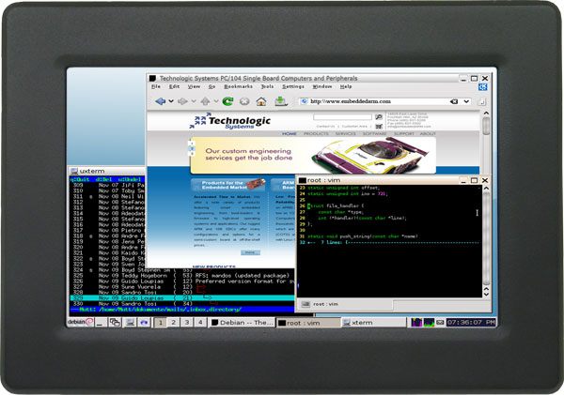Click folded line 32 showing 7 lines
This screenshot has height=395, width=564.
[x=389, y=242]
